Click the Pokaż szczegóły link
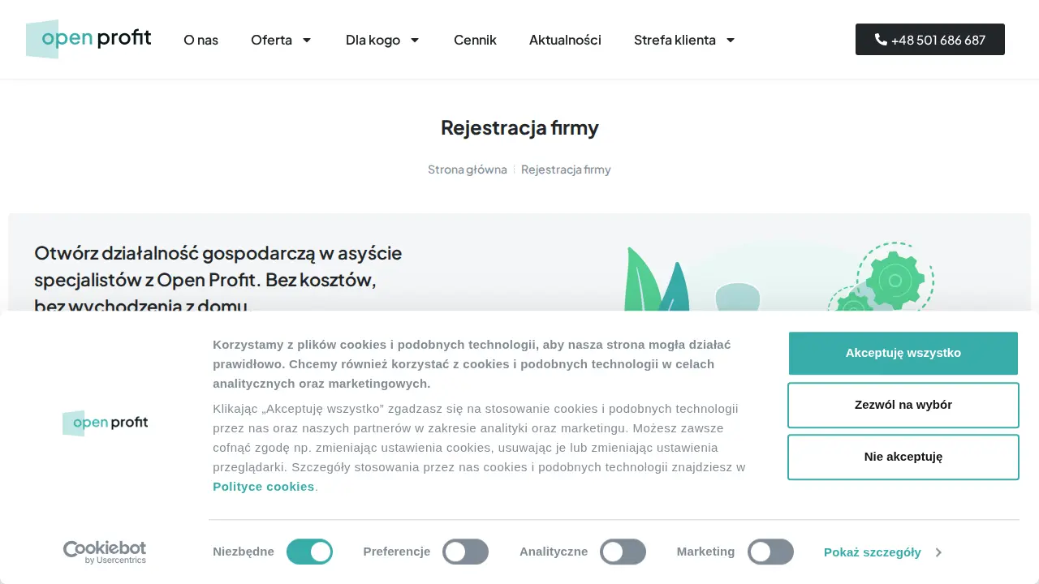Image resolution: width=1039 pixels, height=584 pixels. 873,552
